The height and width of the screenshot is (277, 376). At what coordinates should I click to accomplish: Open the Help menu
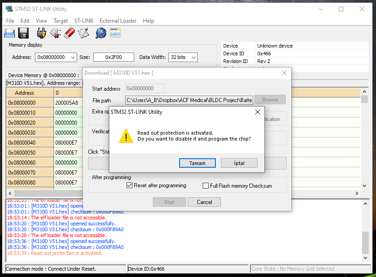148,21
